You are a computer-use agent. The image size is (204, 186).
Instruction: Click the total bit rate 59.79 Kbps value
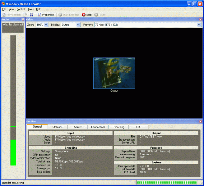point(69,161)
